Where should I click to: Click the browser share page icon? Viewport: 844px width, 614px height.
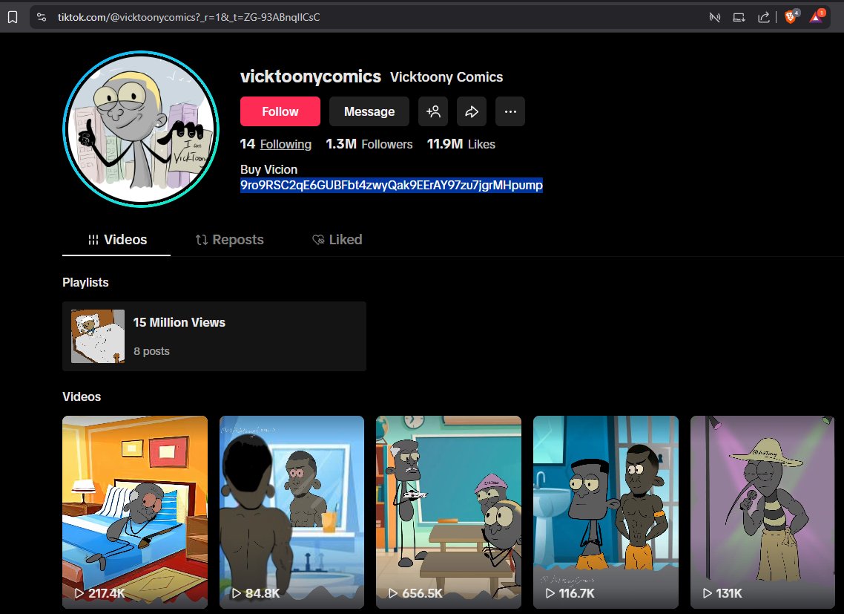[763, 17]
